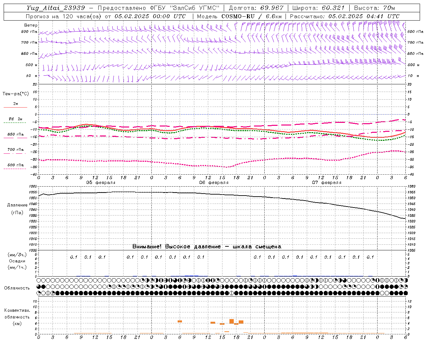Viewport: 425px width, 340px height.
Task: Click the 500 гПа dotted legend line in the temperature legend
Action: pyautogui.click(x=15, y=169)
